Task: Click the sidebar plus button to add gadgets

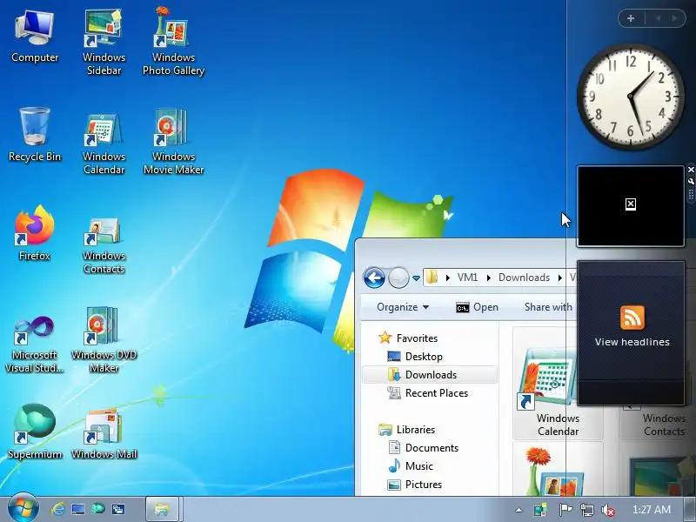Action: (x=631, y=18)
